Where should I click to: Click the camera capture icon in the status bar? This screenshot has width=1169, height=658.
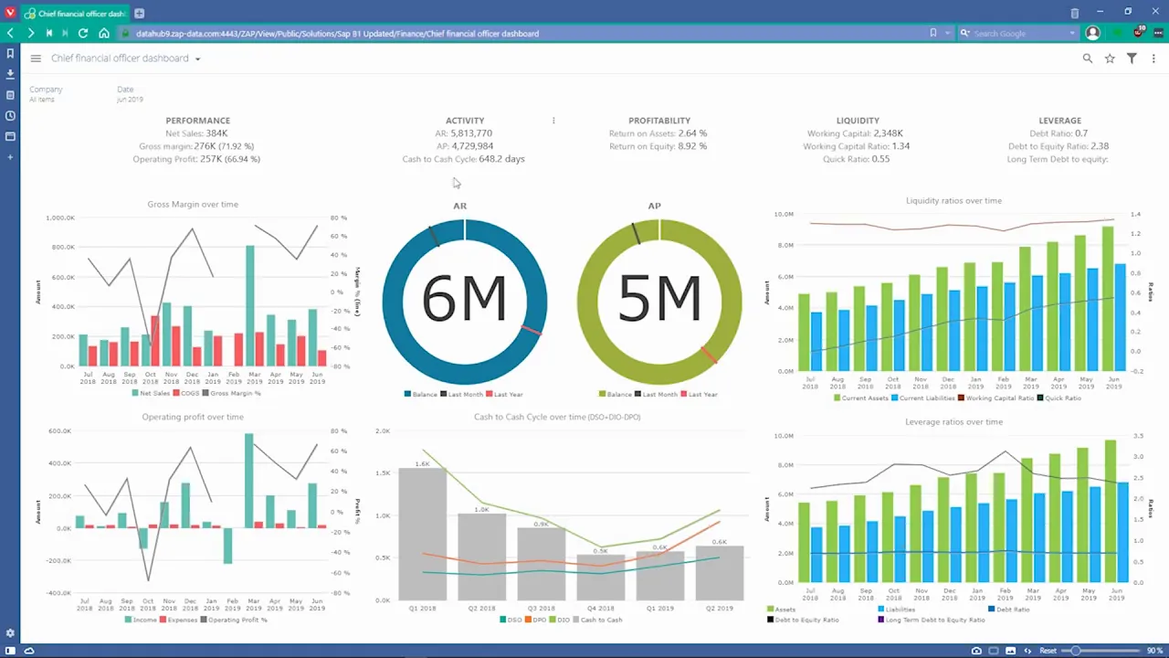coord(976,651)
